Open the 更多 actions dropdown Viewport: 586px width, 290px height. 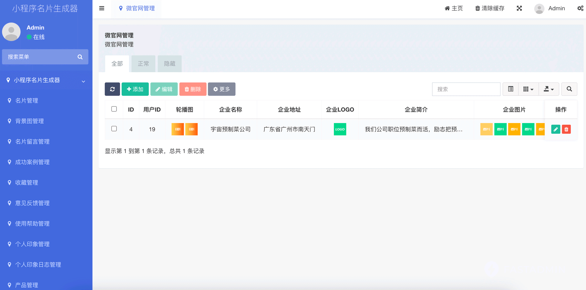tap(221, 89)
